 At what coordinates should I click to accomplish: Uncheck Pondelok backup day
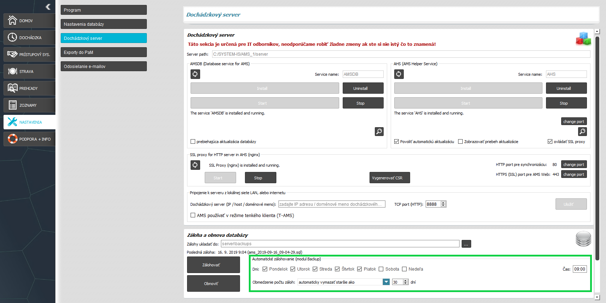tap(265, 269)
